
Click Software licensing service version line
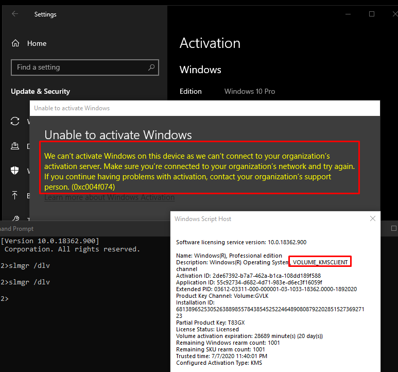[241, 242]
